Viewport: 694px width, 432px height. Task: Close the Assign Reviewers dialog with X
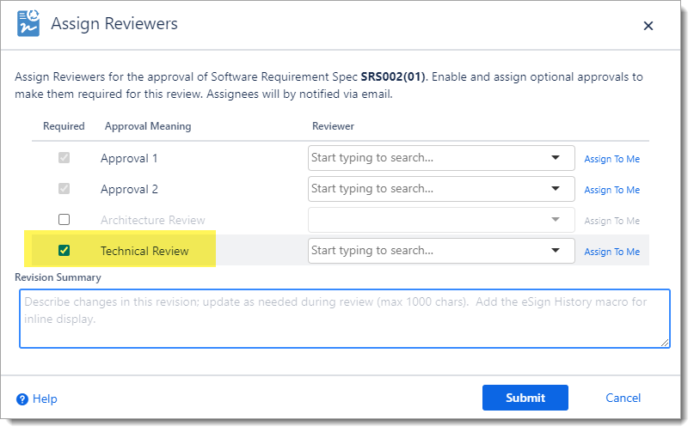click(x=648, y=27)
